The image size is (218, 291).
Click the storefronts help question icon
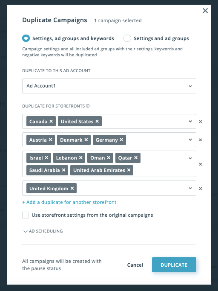88,106
